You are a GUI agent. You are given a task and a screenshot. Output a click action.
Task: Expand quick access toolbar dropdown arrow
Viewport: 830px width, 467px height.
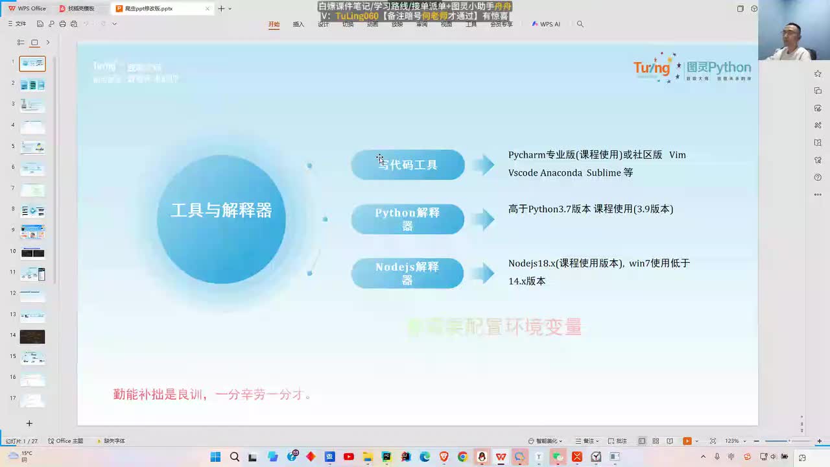[115, 24]
